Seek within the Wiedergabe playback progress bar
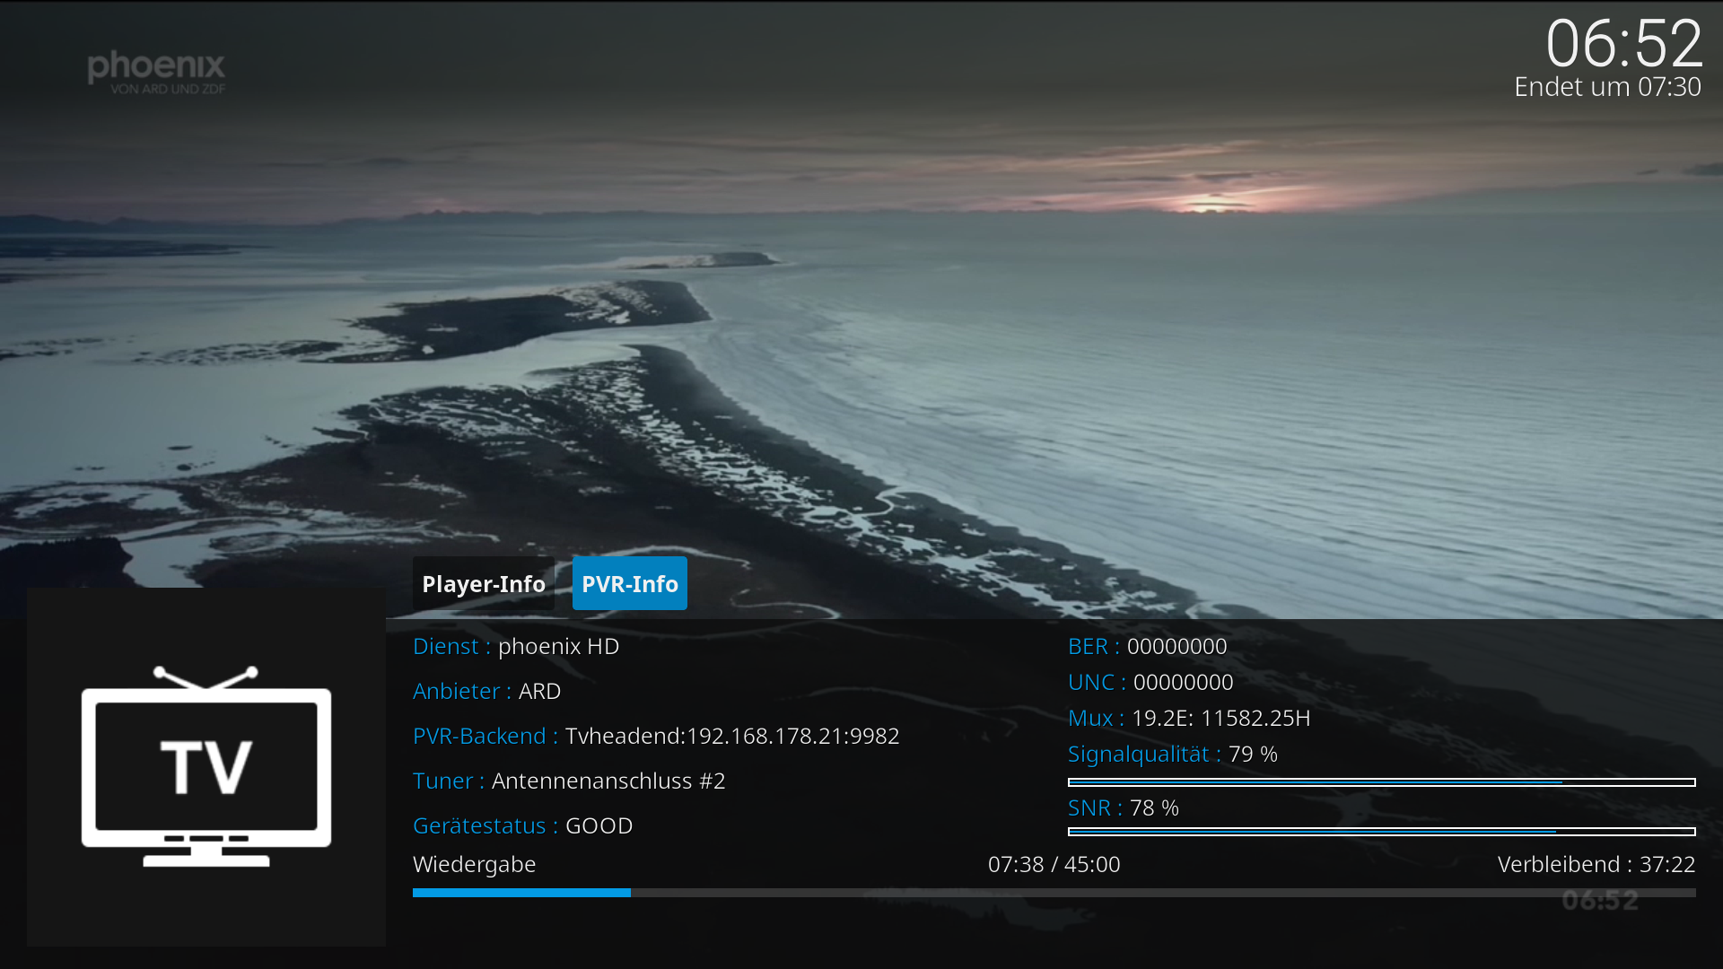This screenshot has width=1723, height=969. point(1054,893)
